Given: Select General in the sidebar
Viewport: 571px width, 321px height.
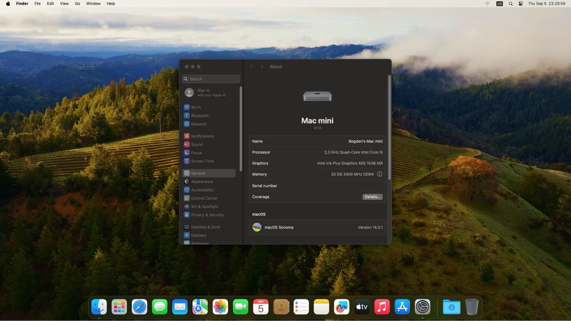Looking at the screenshot, I should click(208, 173).
